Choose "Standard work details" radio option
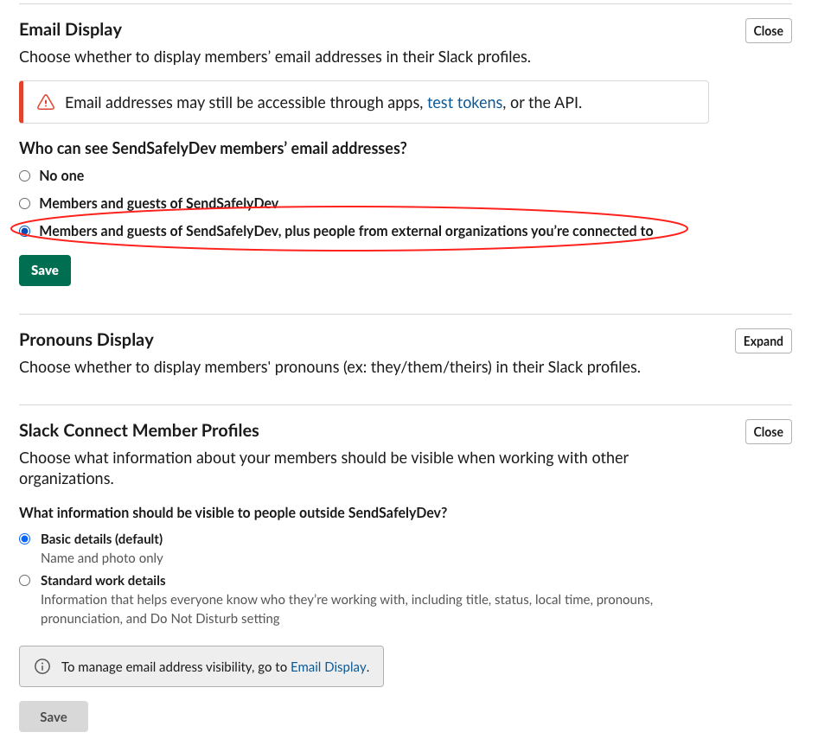Viewport: 818px width, 745px height. click(25, 581)
